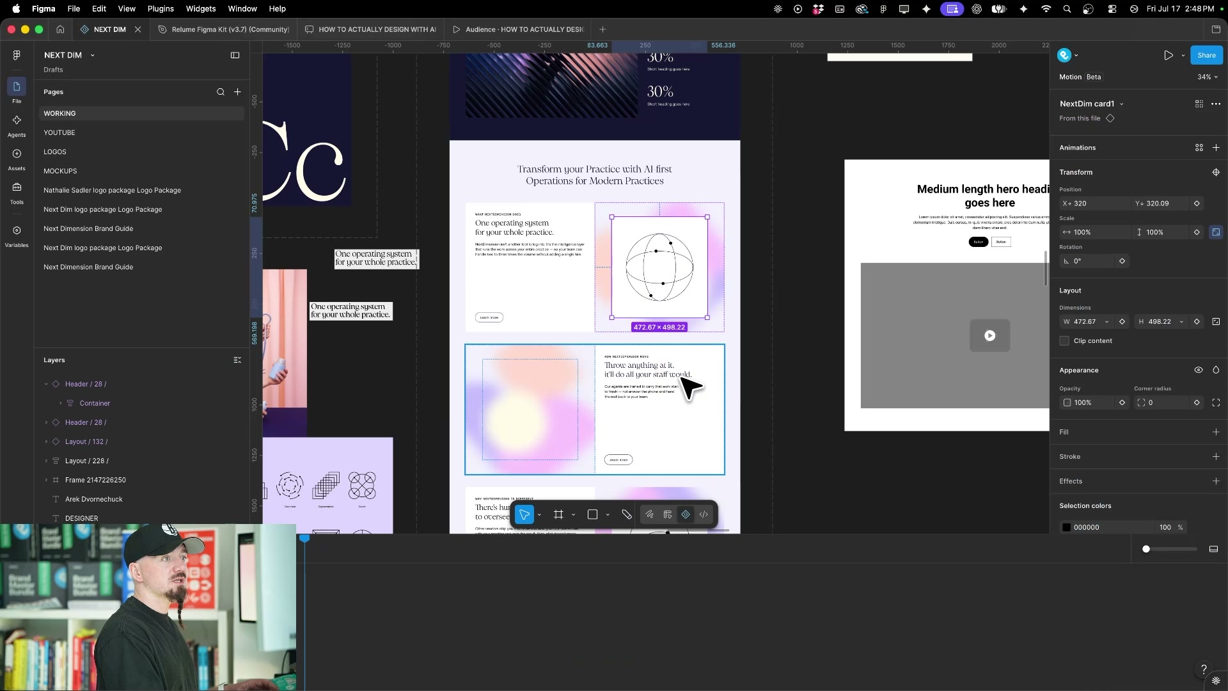
Task: Select the YOUTUBE page
Action: pyautogui.click(x=59, y=132)
